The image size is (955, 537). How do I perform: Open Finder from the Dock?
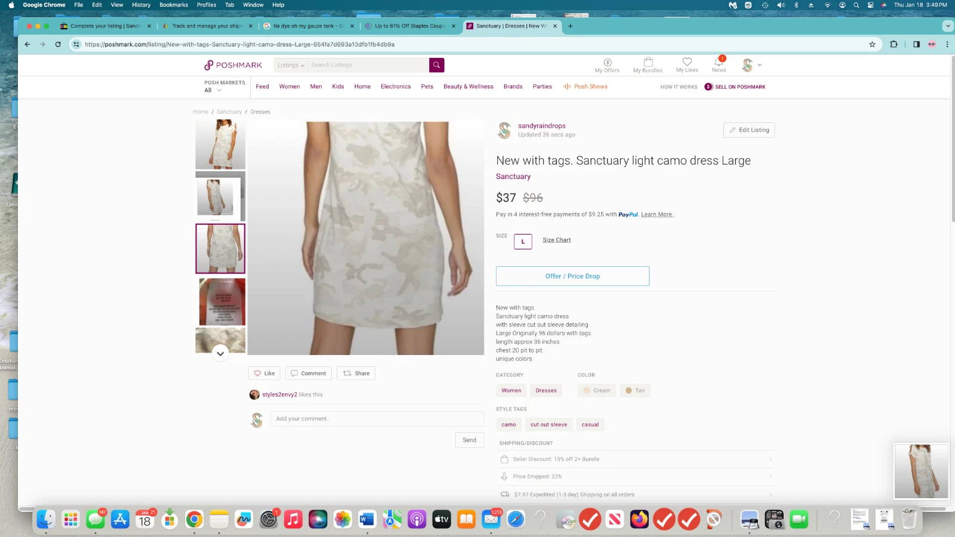(x=46, y=520)
